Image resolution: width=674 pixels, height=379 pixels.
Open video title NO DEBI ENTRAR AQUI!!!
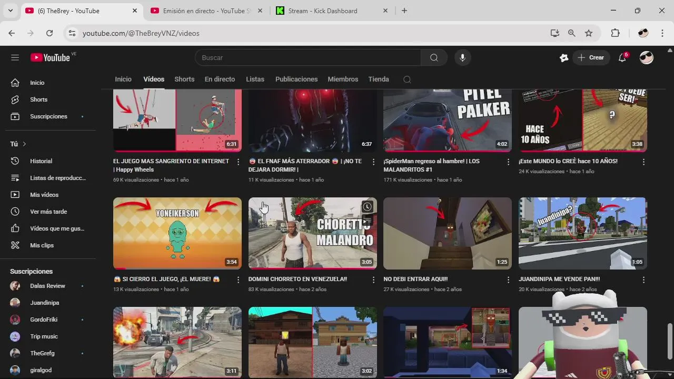415,279
